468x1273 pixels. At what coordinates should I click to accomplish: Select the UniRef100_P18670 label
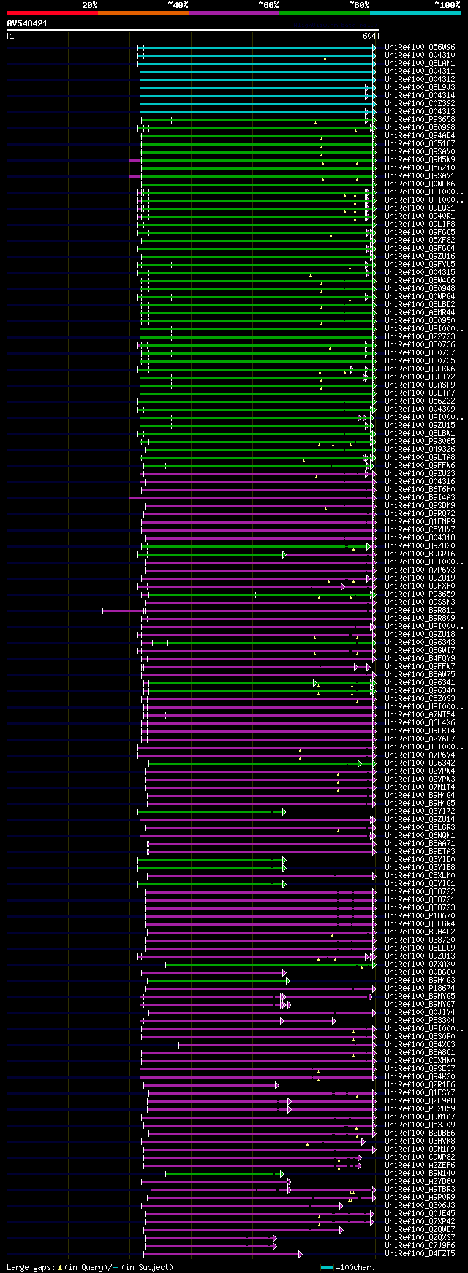(x=420, y=915)
